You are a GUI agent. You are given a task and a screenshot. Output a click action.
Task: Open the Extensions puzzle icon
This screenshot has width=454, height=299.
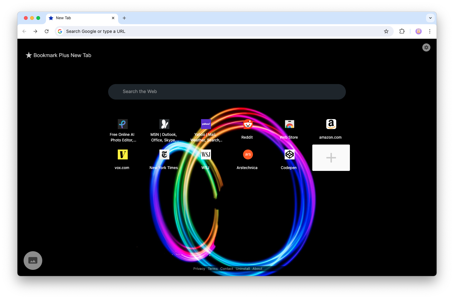(x=402, y=31)
